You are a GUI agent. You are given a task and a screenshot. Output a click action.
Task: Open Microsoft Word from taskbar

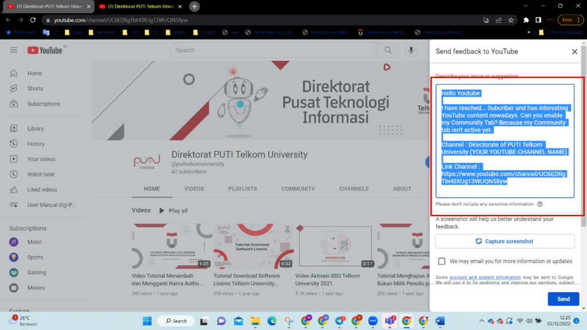440,321
